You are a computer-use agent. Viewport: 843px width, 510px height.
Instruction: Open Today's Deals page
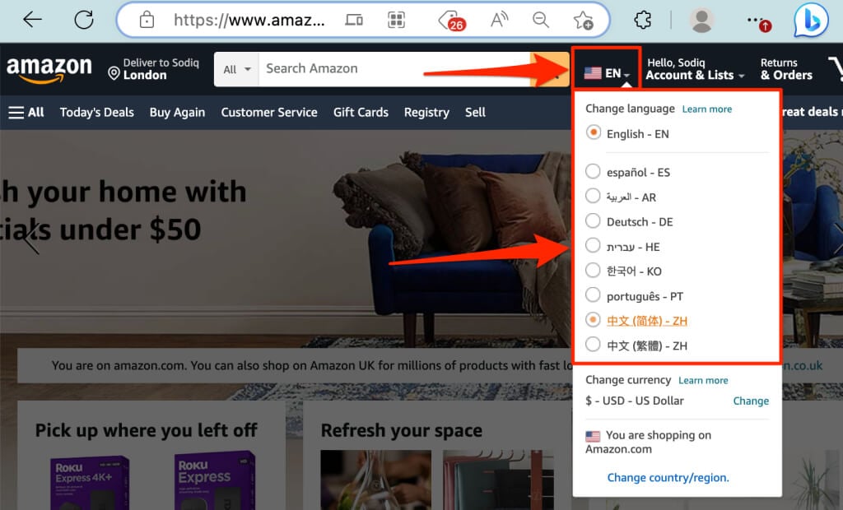tap(97, 113)
